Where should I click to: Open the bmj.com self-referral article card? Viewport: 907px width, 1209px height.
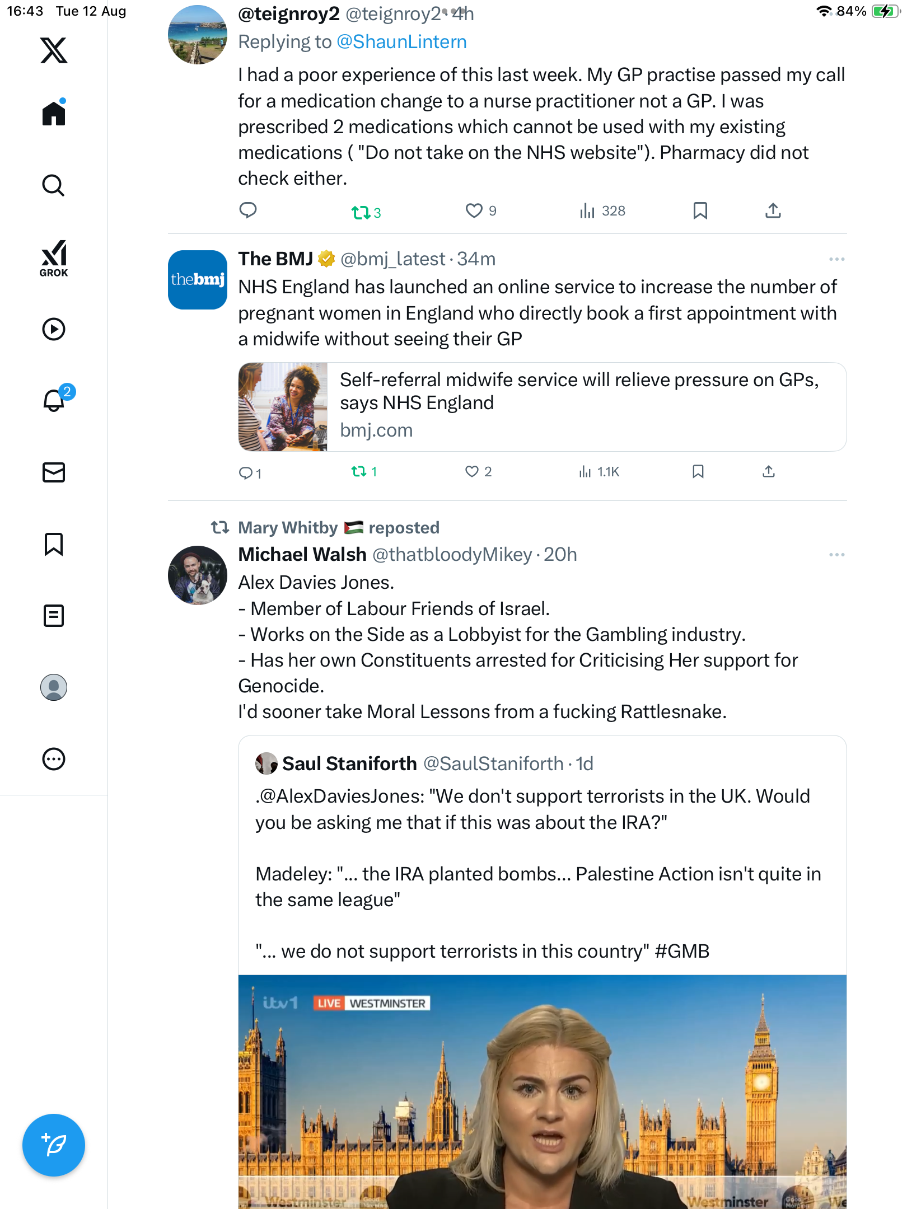tap(542, 407)
